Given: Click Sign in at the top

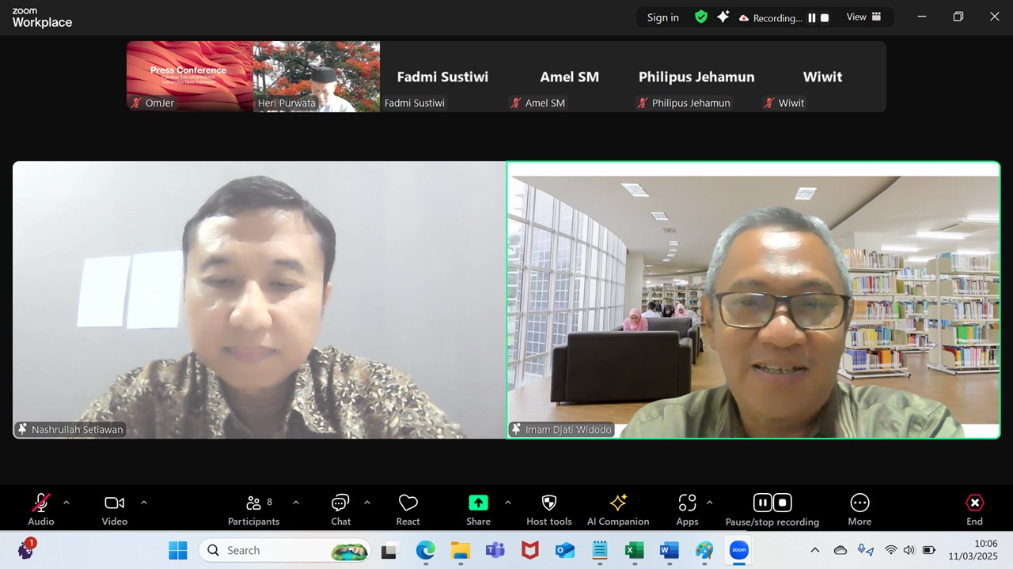Looking at the screenshot, I should coord(663,17).
